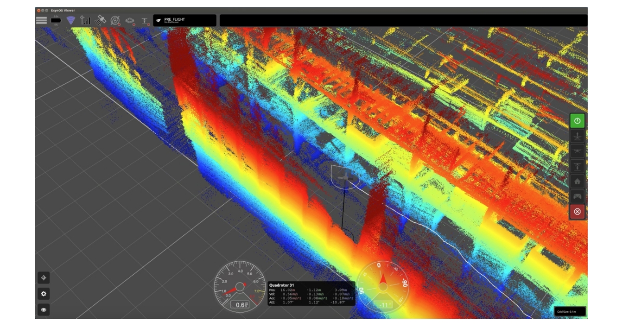Image resolution: width=623 pixels, height=325 pixels.
Task: Click the gimbal status icon with red badge
Action: [x=115, y=20]
